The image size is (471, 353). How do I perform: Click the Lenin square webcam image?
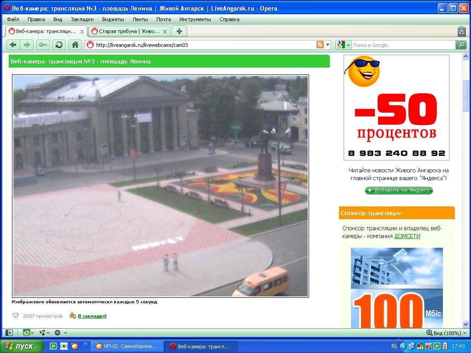click(x=161, y=186)
